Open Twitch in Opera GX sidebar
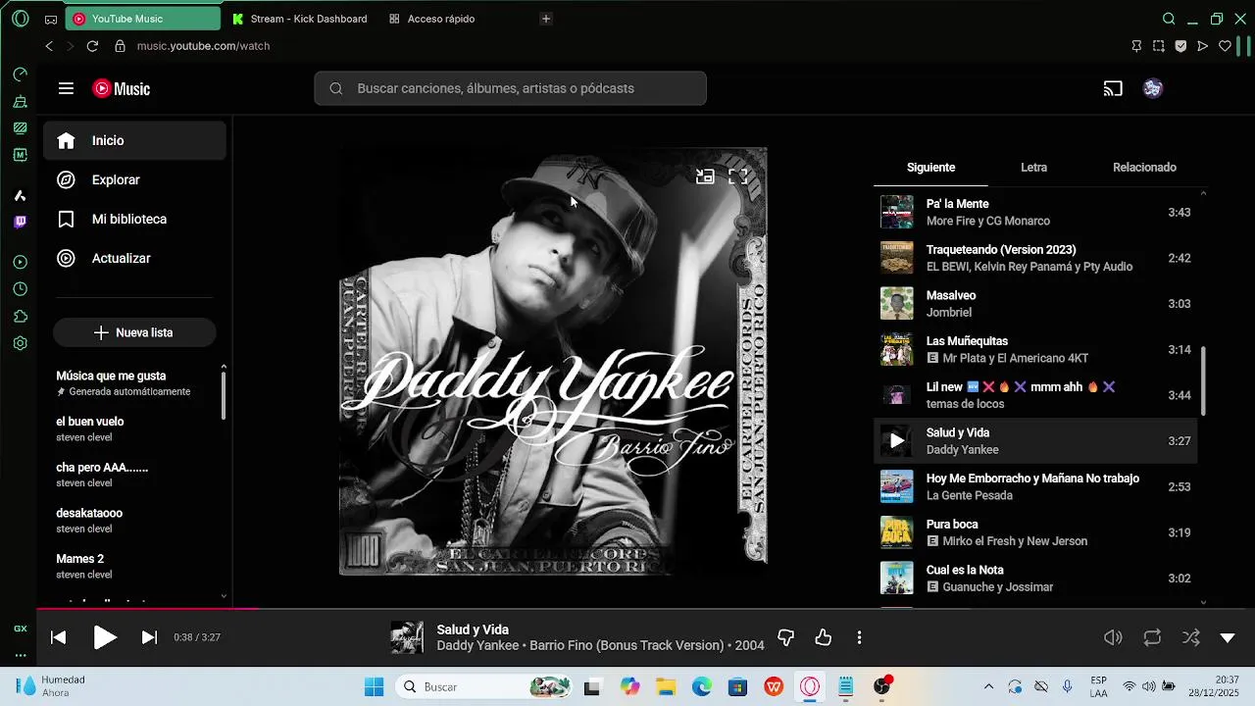This screenshot has height=706, width=1255. click(20, 222)
